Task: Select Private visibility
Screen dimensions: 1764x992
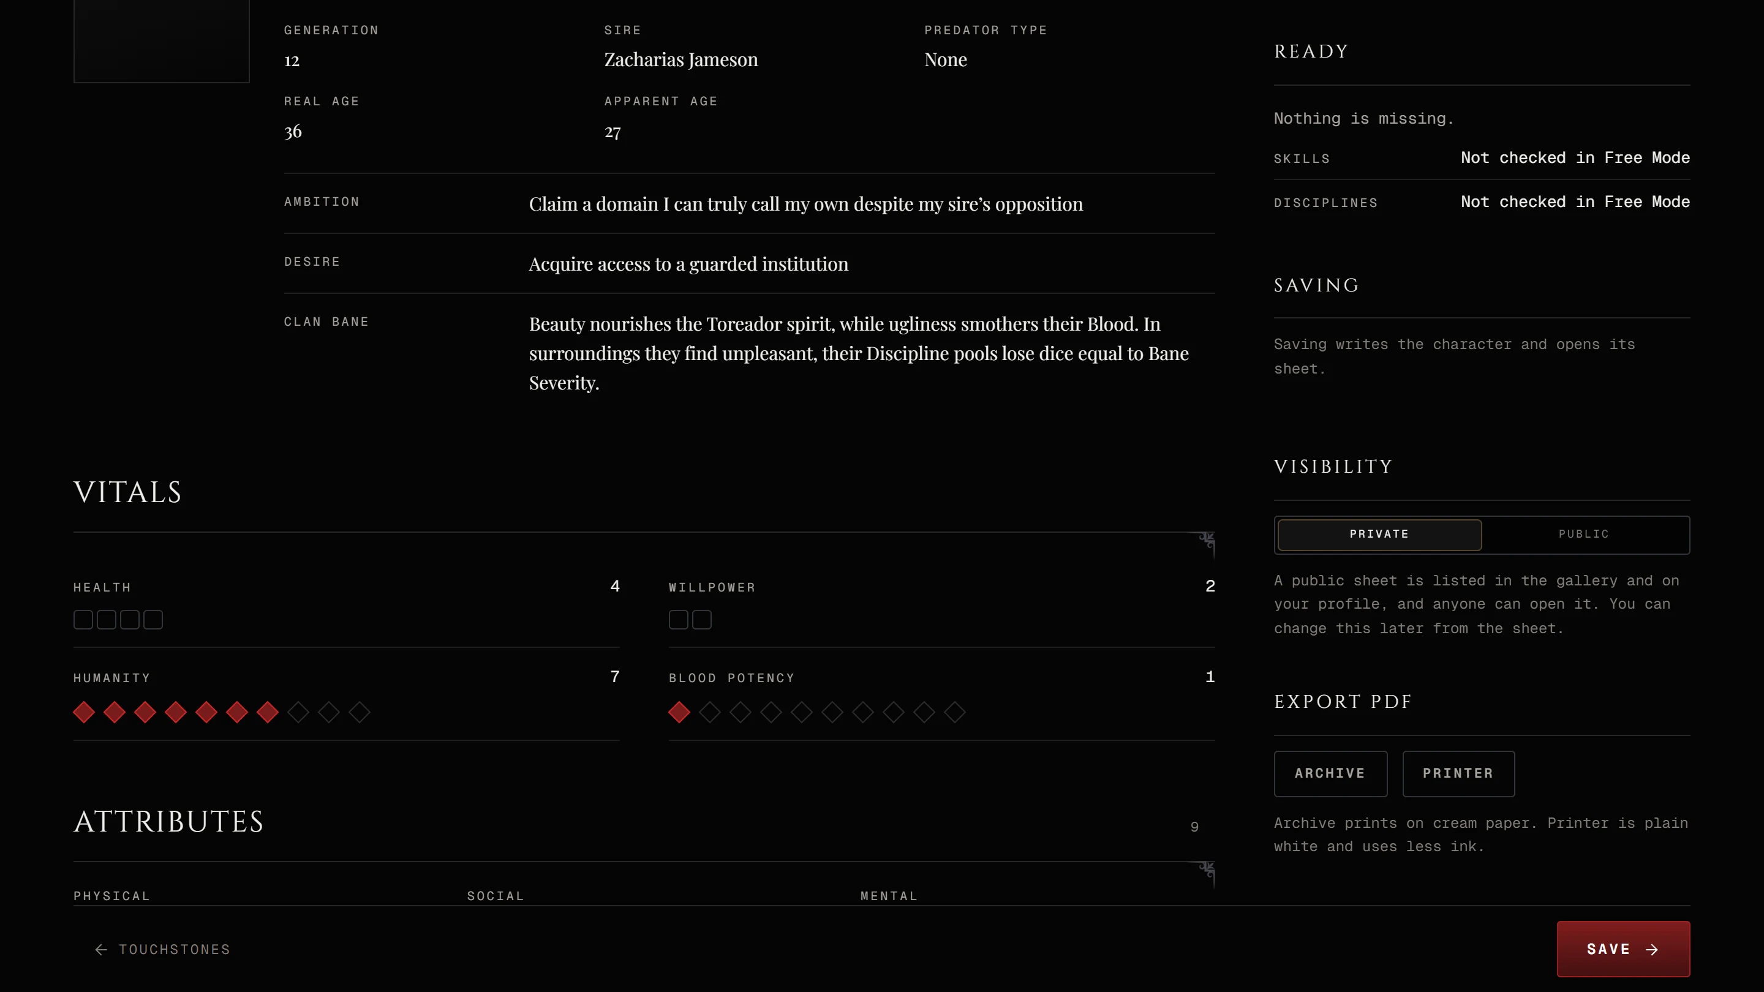Action: [1379, 534]
